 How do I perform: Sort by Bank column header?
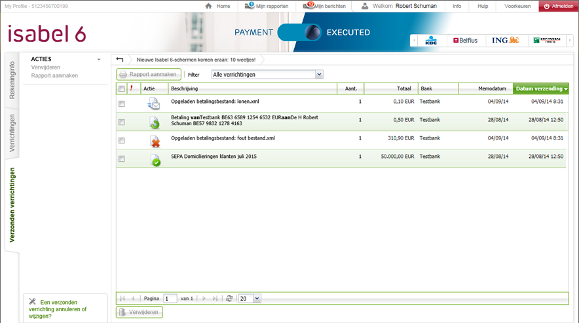tap(438, 88)
